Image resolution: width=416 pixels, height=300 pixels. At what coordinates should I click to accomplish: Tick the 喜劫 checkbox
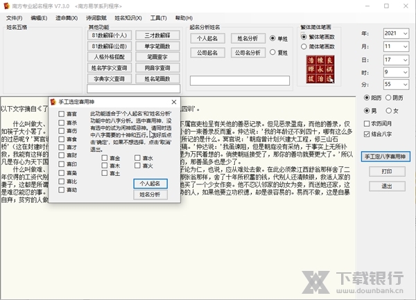click(x=62, y=190)
